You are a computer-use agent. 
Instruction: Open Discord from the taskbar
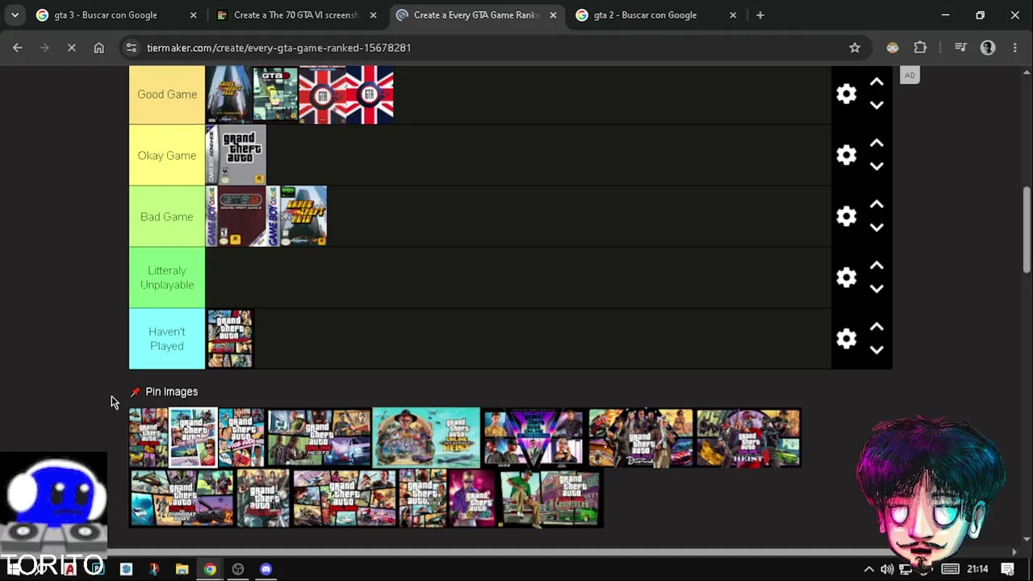pyautogui.click(x=266, y=569)
